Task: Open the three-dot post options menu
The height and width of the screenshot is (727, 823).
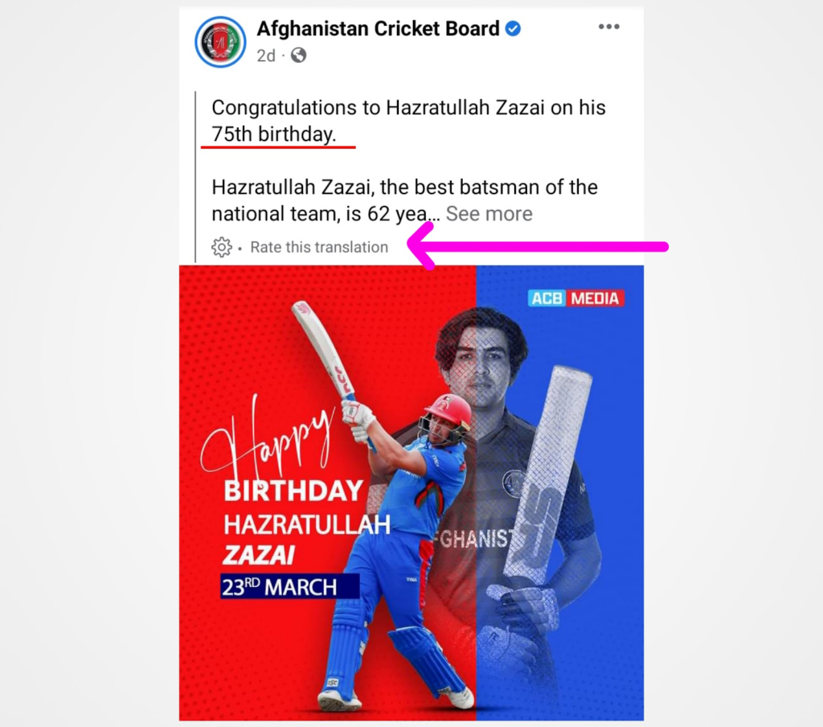Action: 609,27
